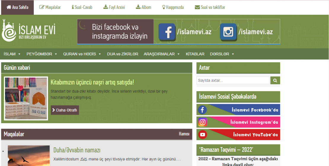Go to Ana Səhifə tab
The width and height of the screenshot is (329, 166).
(x=17, y=7)
